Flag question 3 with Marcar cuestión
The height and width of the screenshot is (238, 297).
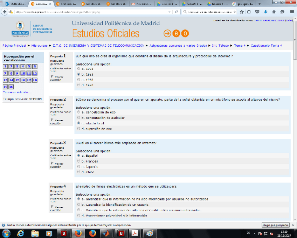click(57, 165)
